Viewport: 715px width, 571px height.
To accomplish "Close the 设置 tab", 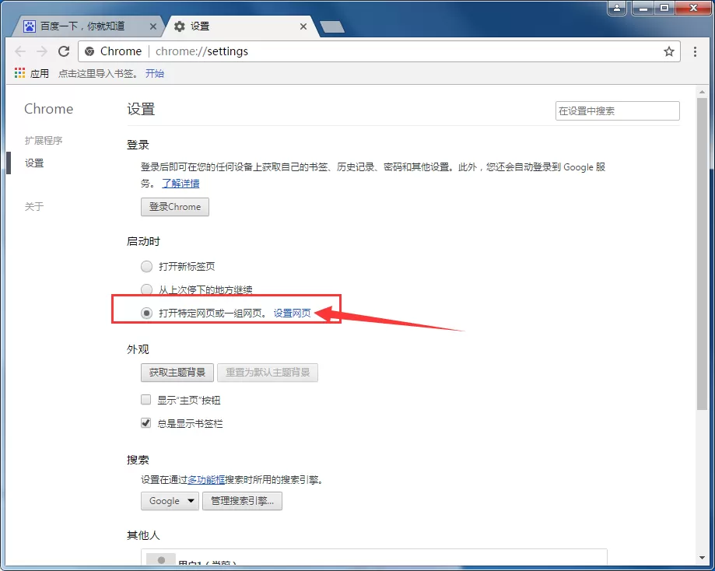I will [303, 26].
